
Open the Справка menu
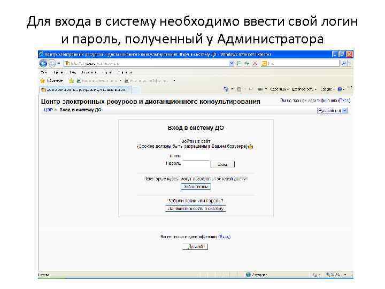[125, 72]
